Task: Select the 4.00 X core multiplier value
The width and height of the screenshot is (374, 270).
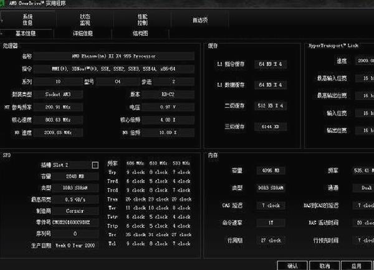Action: coord(168,120)
